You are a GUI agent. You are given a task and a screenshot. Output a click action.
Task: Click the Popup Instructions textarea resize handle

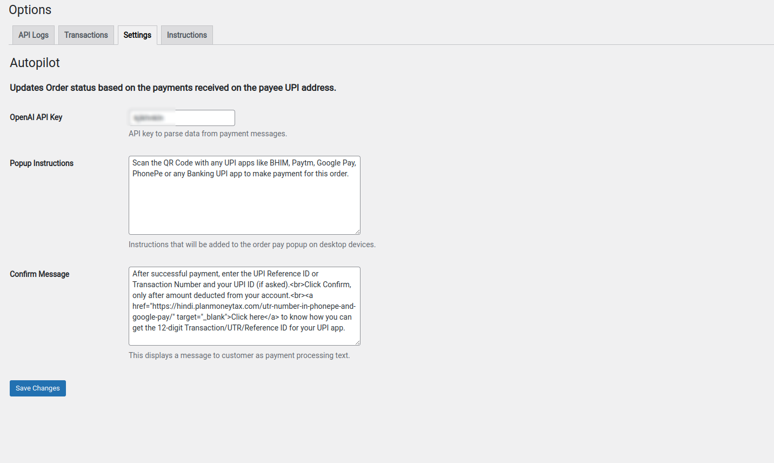click(357, 231)
